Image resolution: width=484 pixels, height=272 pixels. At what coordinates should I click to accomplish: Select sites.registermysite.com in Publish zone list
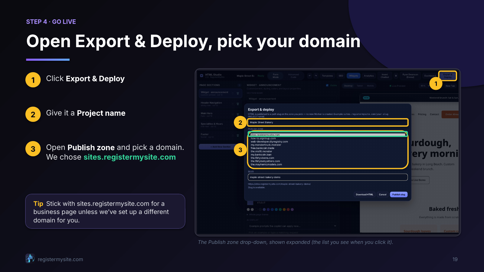[x=328, y=135]
